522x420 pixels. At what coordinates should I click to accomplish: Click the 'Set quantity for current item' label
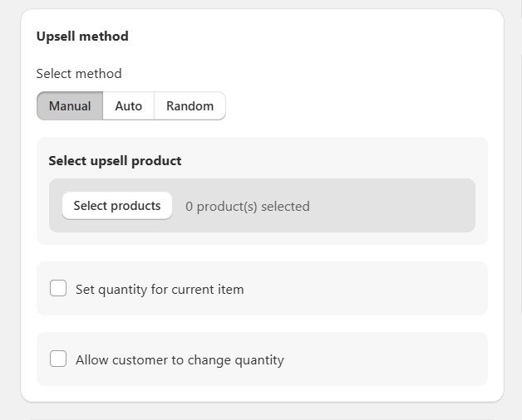[160, 290]
